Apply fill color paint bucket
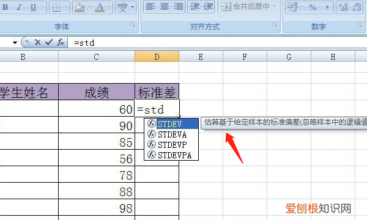367x220 pixels. (x=80, y=7)
